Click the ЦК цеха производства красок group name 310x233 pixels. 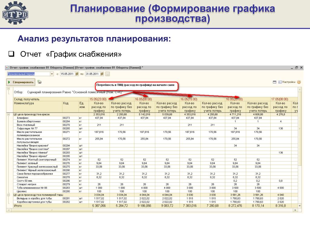[x=31, y=114]
